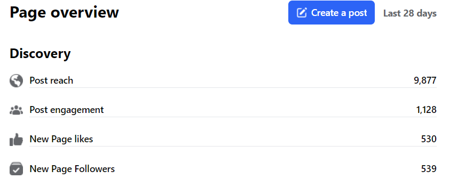
Task: Select the New Page likes label
Action: click(x=61, y=139)
